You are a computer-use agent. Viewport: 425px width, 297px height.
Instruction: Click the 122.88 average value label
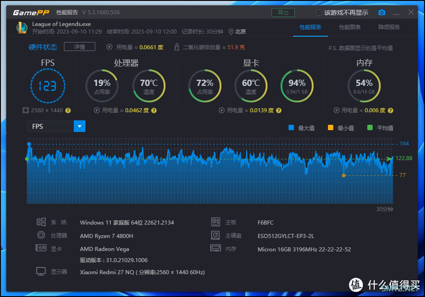pos(404,158)
